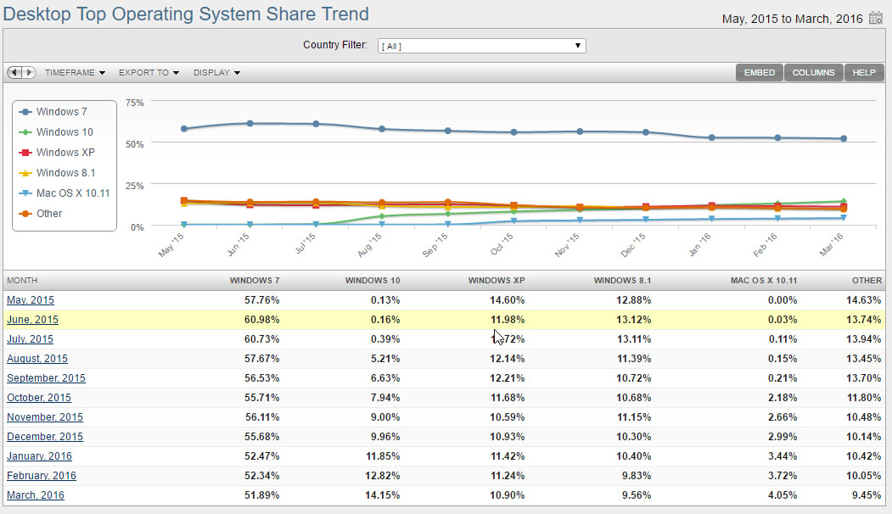Click Windows 8.1 legend triangle marker

tap(25, 173)
